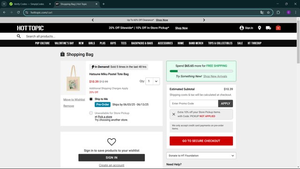
Task: Click Pick a store link
Action: pos(105,116)
